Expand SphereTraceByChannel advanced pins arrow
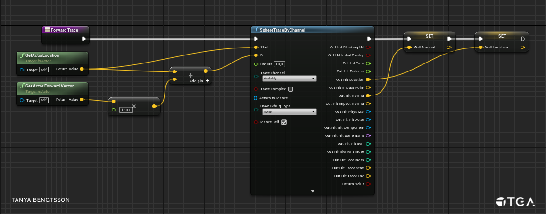 (x=313, y=191)
